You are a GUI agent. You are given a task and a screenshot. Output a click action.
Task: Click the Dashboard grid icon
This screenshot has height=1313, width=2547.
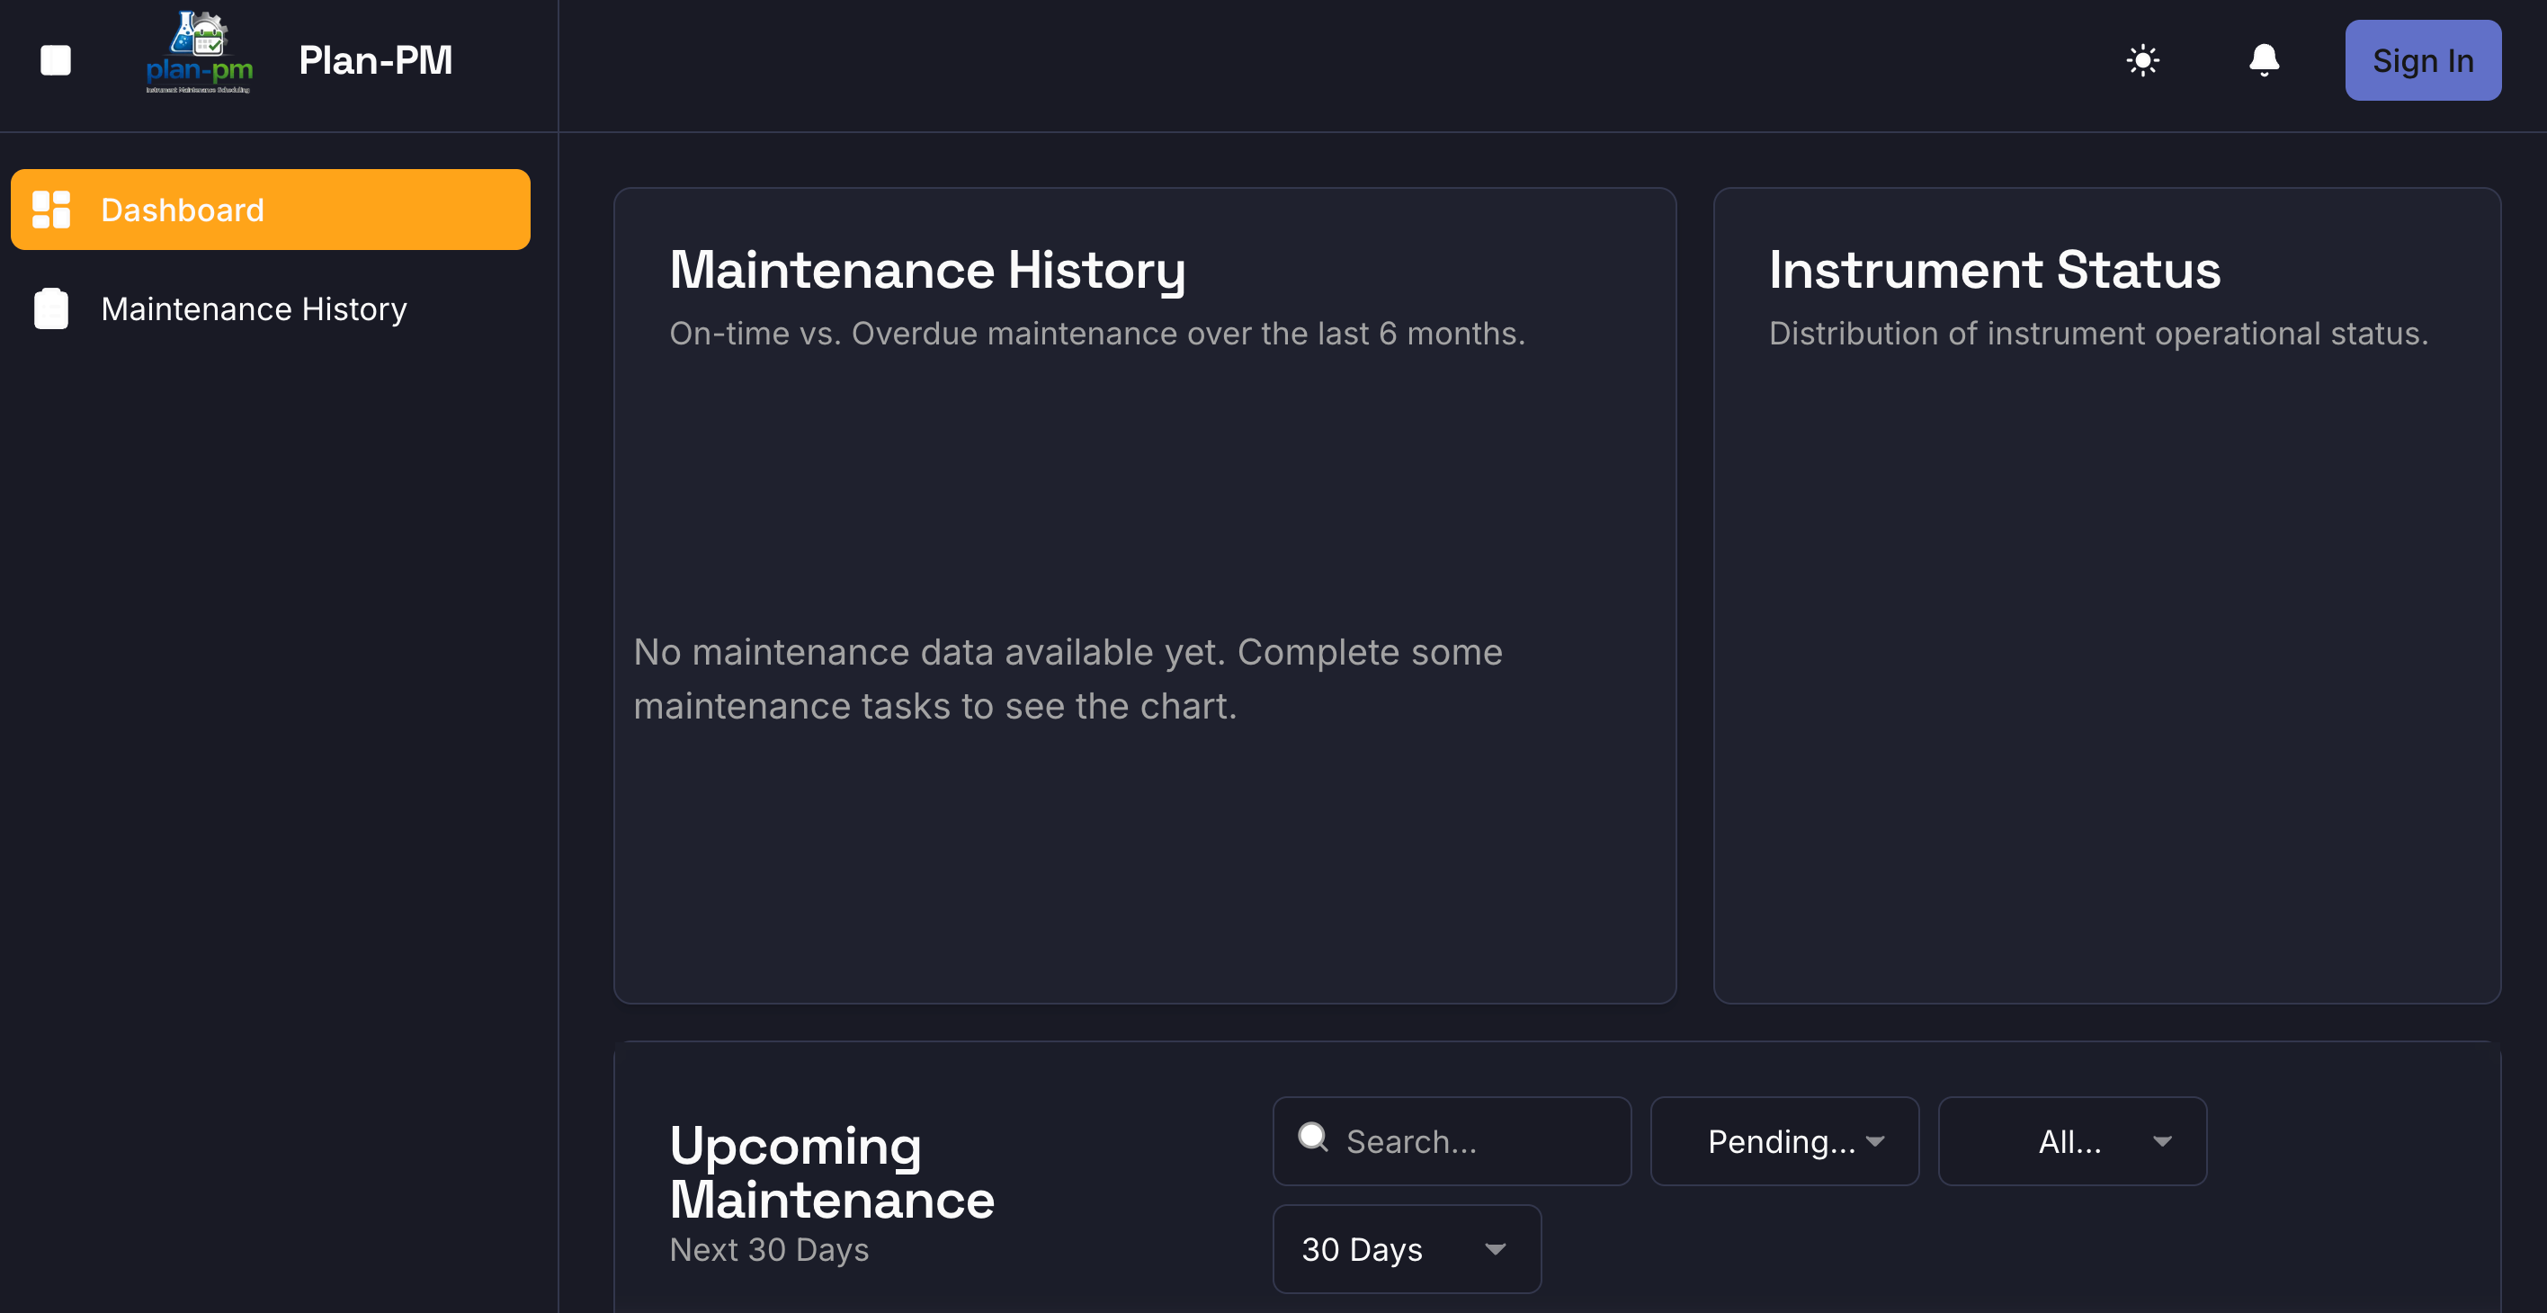pos(51,210)
